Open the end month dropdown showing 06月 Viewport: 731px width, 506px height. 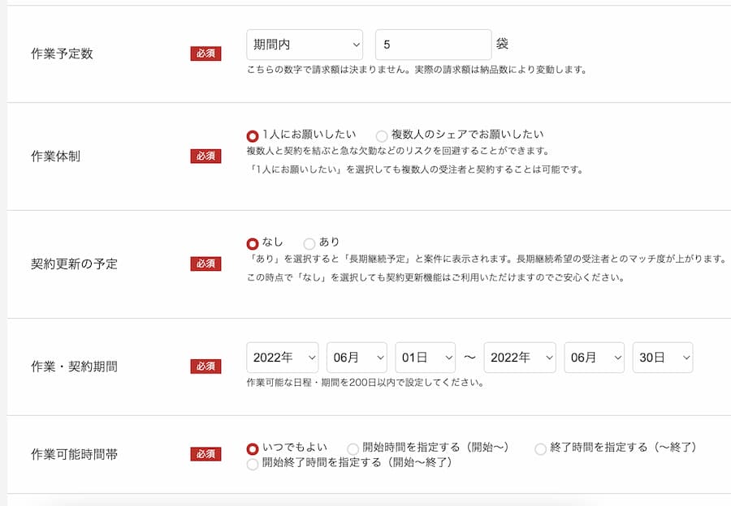point(594,357)
